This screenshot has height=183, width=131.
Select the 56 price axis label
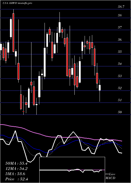(120, 39)
